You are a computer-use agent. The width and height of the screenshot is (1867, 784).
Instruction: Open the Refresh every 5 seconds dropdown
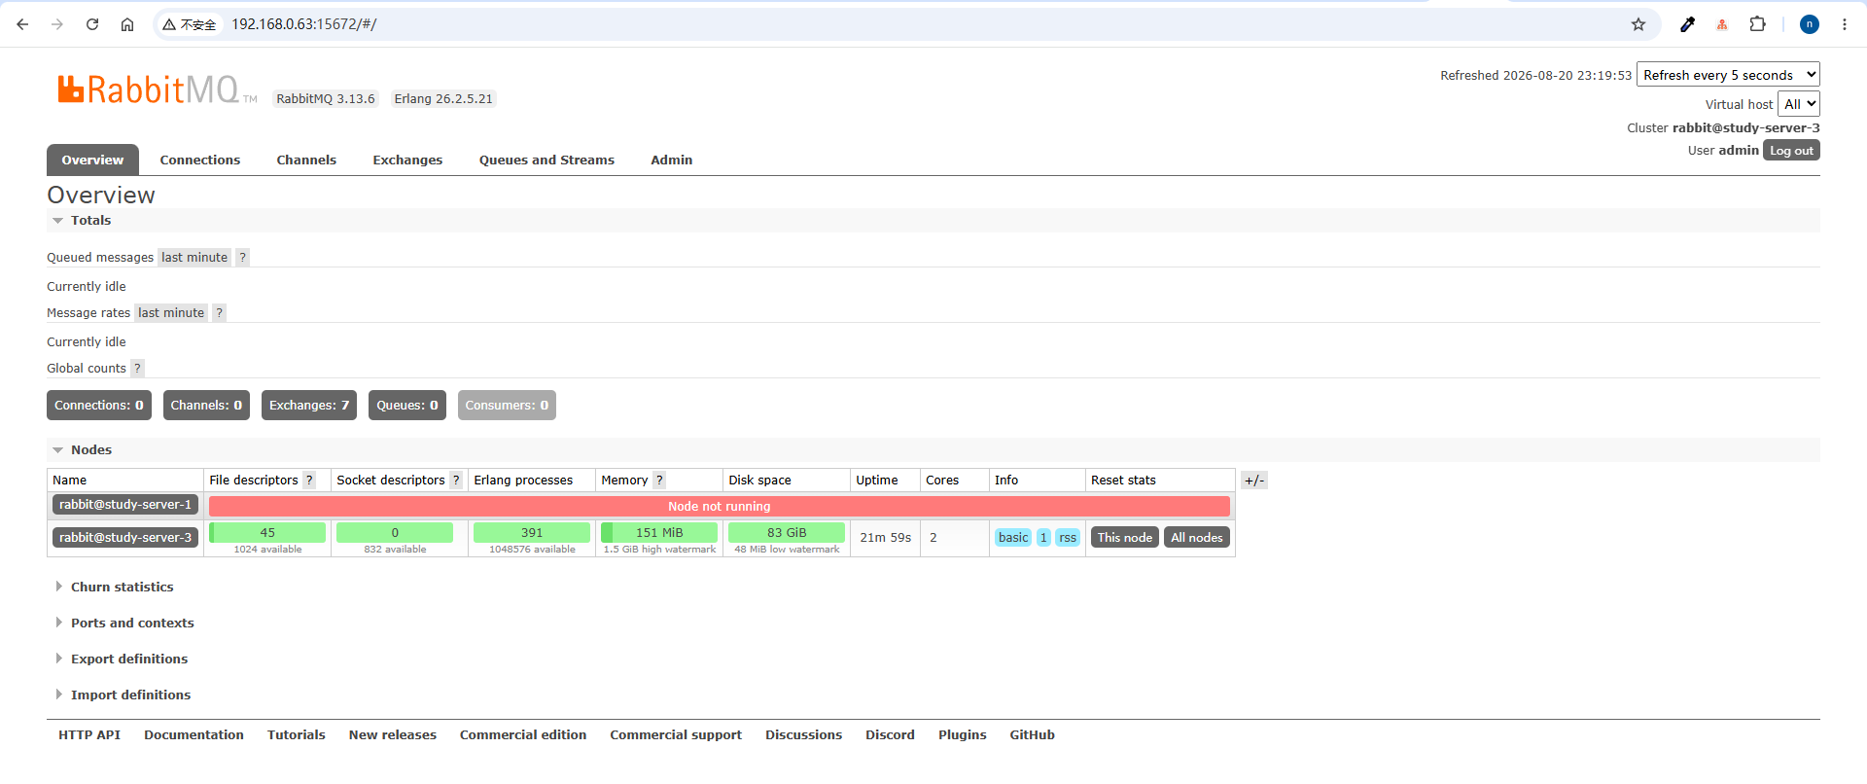tap(1728, 75)
